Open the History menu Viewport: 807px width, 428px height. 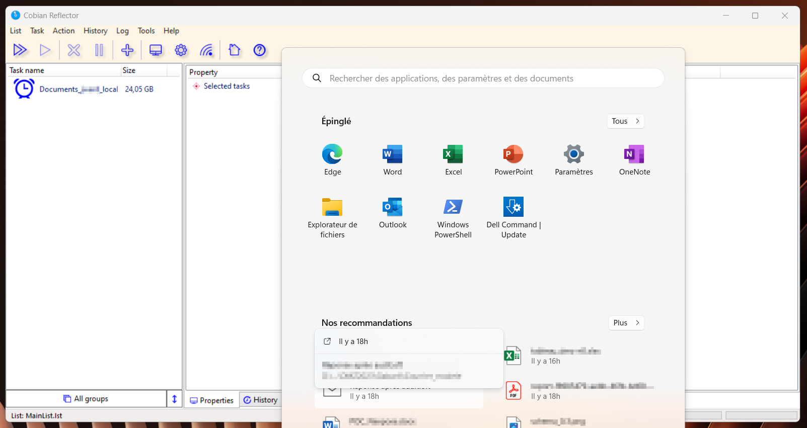pos(96,31)
